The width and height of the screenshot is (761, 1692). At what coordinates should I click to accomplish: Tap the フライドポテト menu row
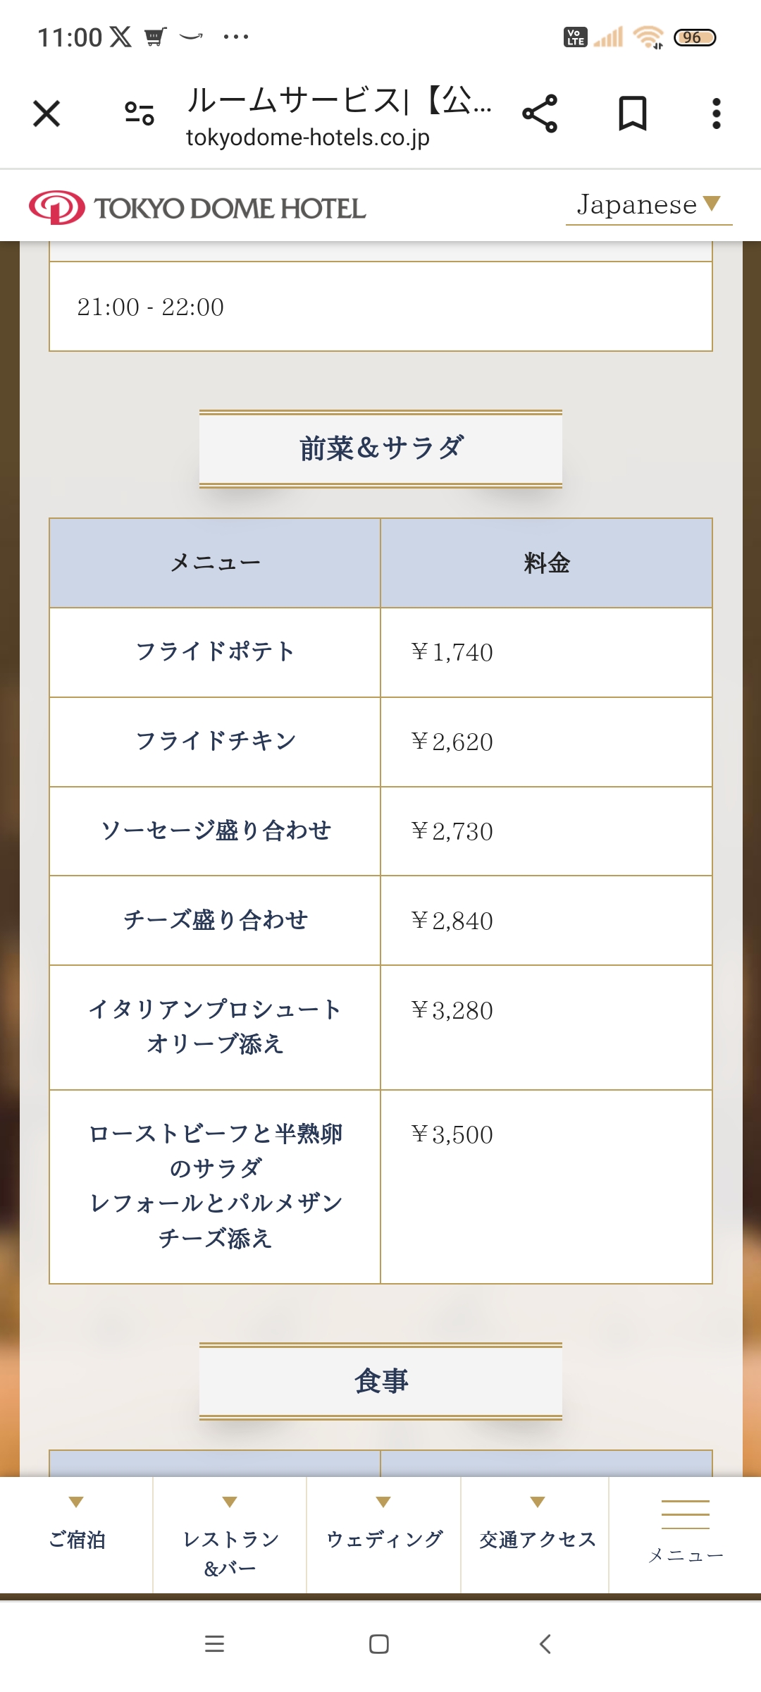point(215,652)
